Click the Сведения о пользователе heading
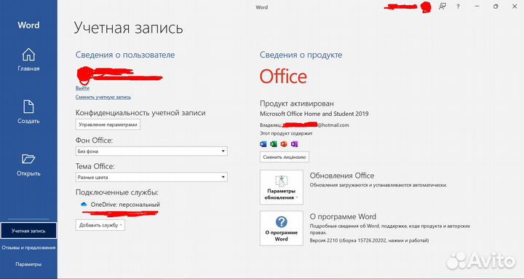 [x=125, y=55]
